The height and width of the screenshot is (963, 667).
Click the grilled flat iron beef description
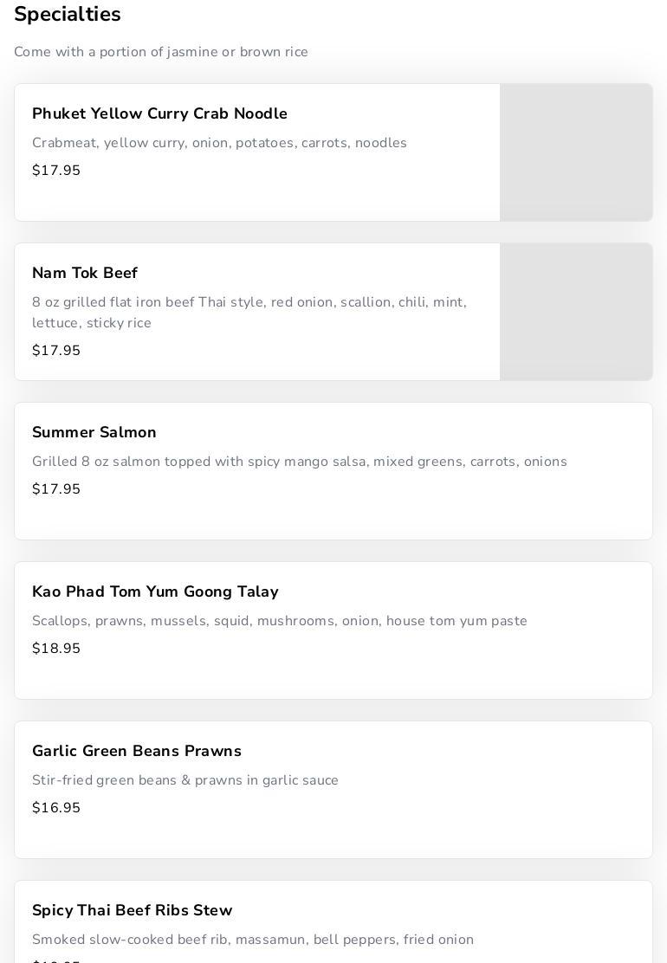[x=249, y=313]
